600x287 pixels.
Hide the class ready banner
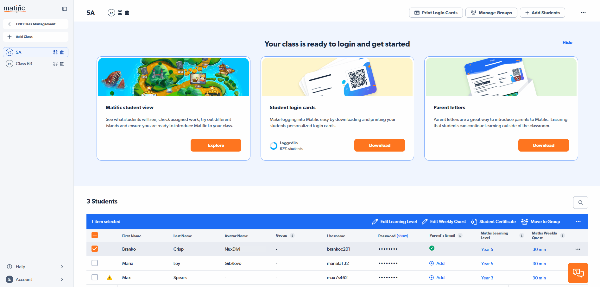[x=567, y=42]
